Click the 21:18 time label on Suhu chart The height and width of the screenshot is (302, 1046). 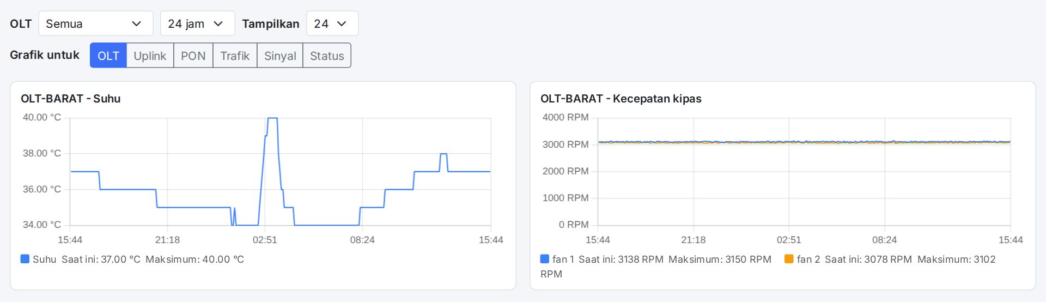click(167, 240)
